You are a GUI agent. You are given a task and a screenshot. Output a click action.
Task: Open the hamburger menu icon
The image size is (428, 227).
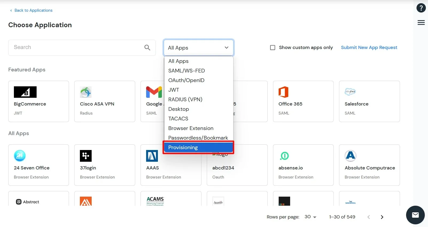(x=421, y=23)
